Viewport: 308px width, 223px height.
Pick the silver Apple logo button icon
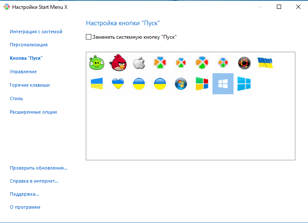tap(139, 63)
